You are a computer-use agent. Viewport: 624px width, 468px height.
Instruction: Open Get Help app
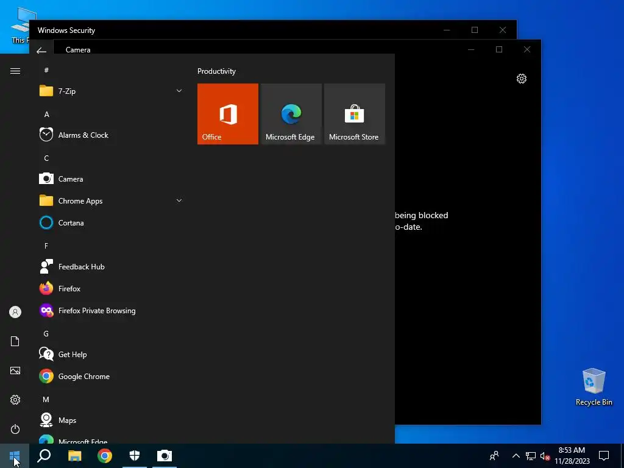tap(111, 354)
